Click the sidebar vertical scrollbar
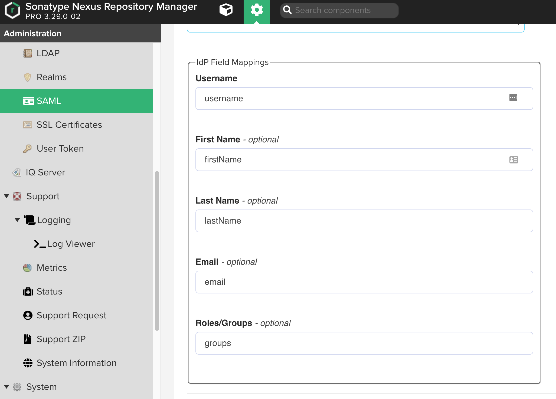Screen dimensions: 556x399 click(x=157, y=250)
